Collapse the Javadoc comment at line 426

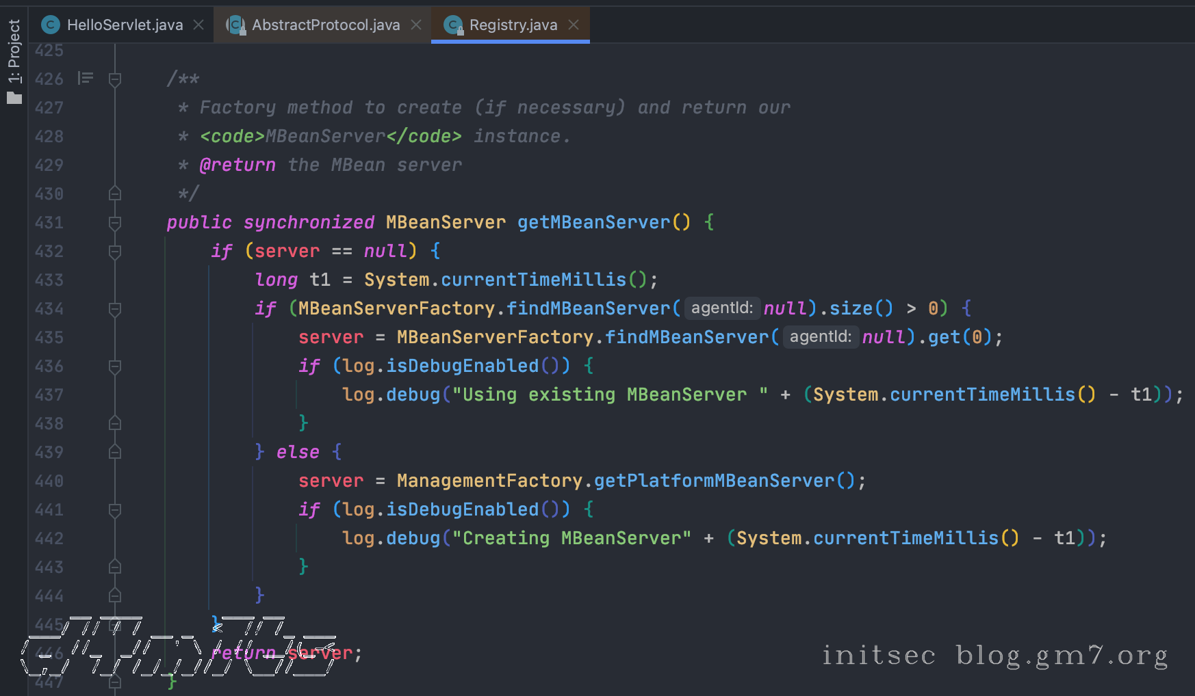(x=115, y=79)
